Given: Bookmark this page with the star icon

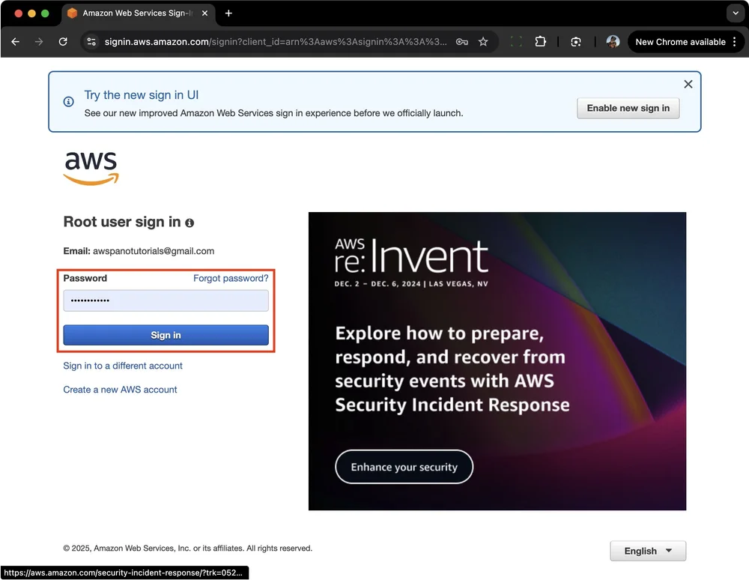Looking at the screenshot, I should pyautogui.click(x=483, y=41).
